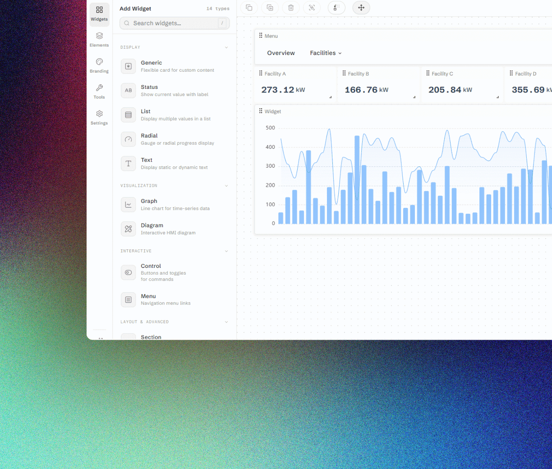Add a Radial gauge widget
The width and height of the screenshot is (552, 469).
tap(174, 139)
